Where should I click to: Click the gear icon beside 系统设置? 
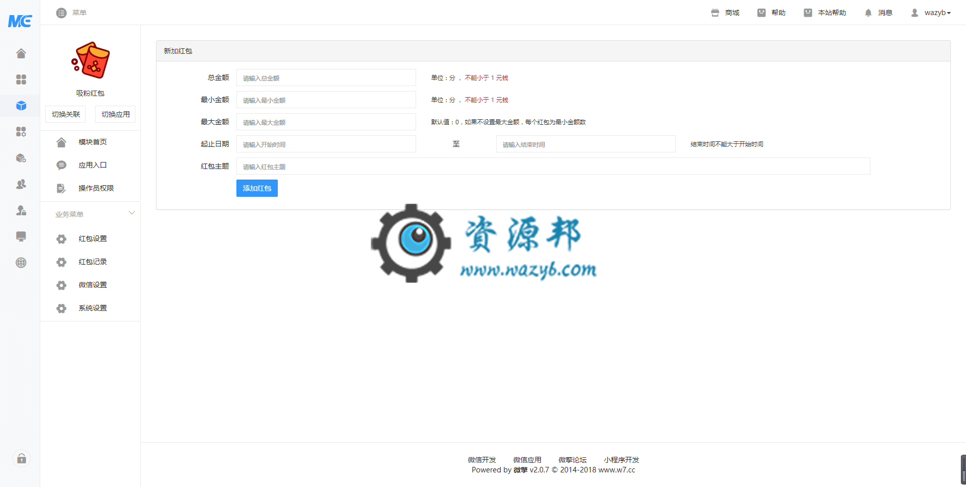[x=61, y=308]
